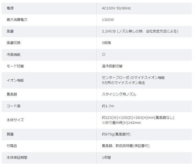Click the 1年間 warranty value
Screen dimensions: 195x166
pyautogui.click(x=106, y=157)
